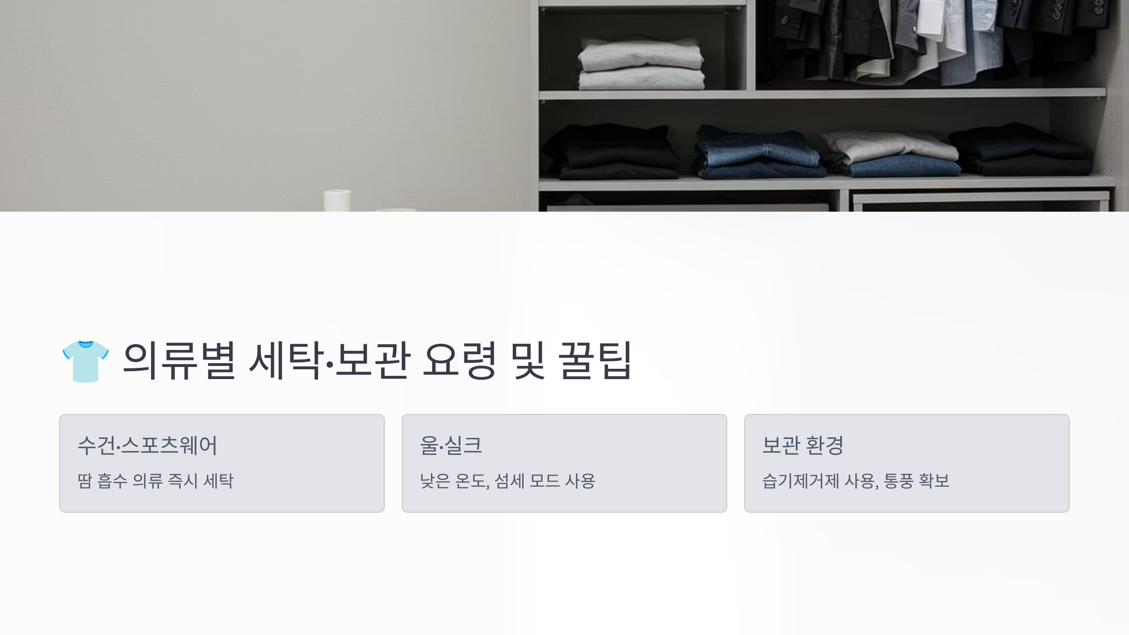
Task: Click the blue t-shirt emoji icon
Action: click(86, 361)
